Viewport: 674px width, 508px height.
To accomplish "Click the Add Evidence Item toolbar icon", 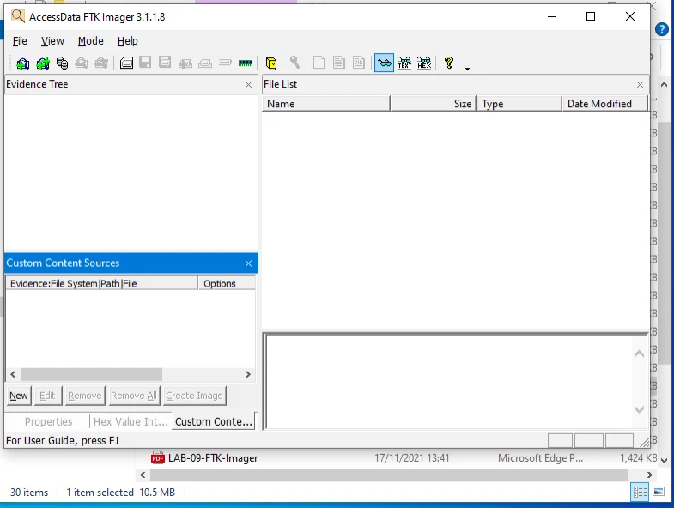I will point(23,63).
